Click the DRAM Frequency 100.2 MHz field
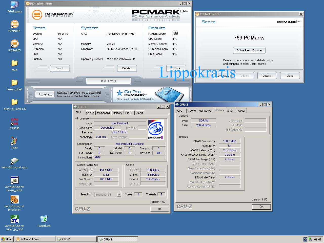The height and width of the screenshot is (243, 324). tap(230, 141)
